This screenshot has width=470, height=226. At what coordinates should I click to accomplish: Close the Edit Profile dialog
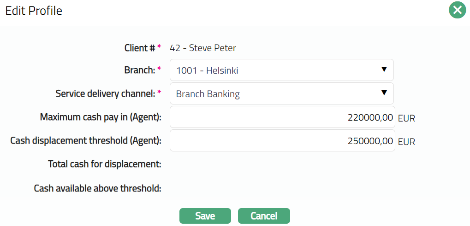[457, 10]
